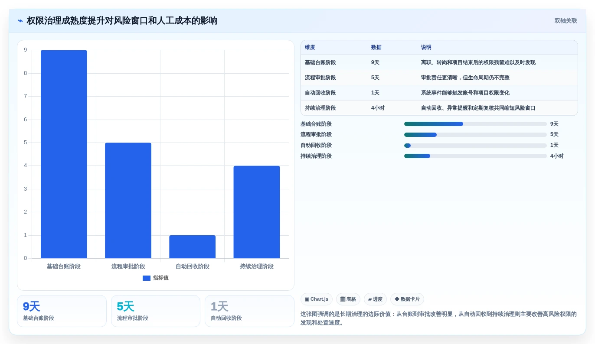This screenshot has height=344, width=595.
Task: Select the 表格 tag chip
Action: click(348, 299)
